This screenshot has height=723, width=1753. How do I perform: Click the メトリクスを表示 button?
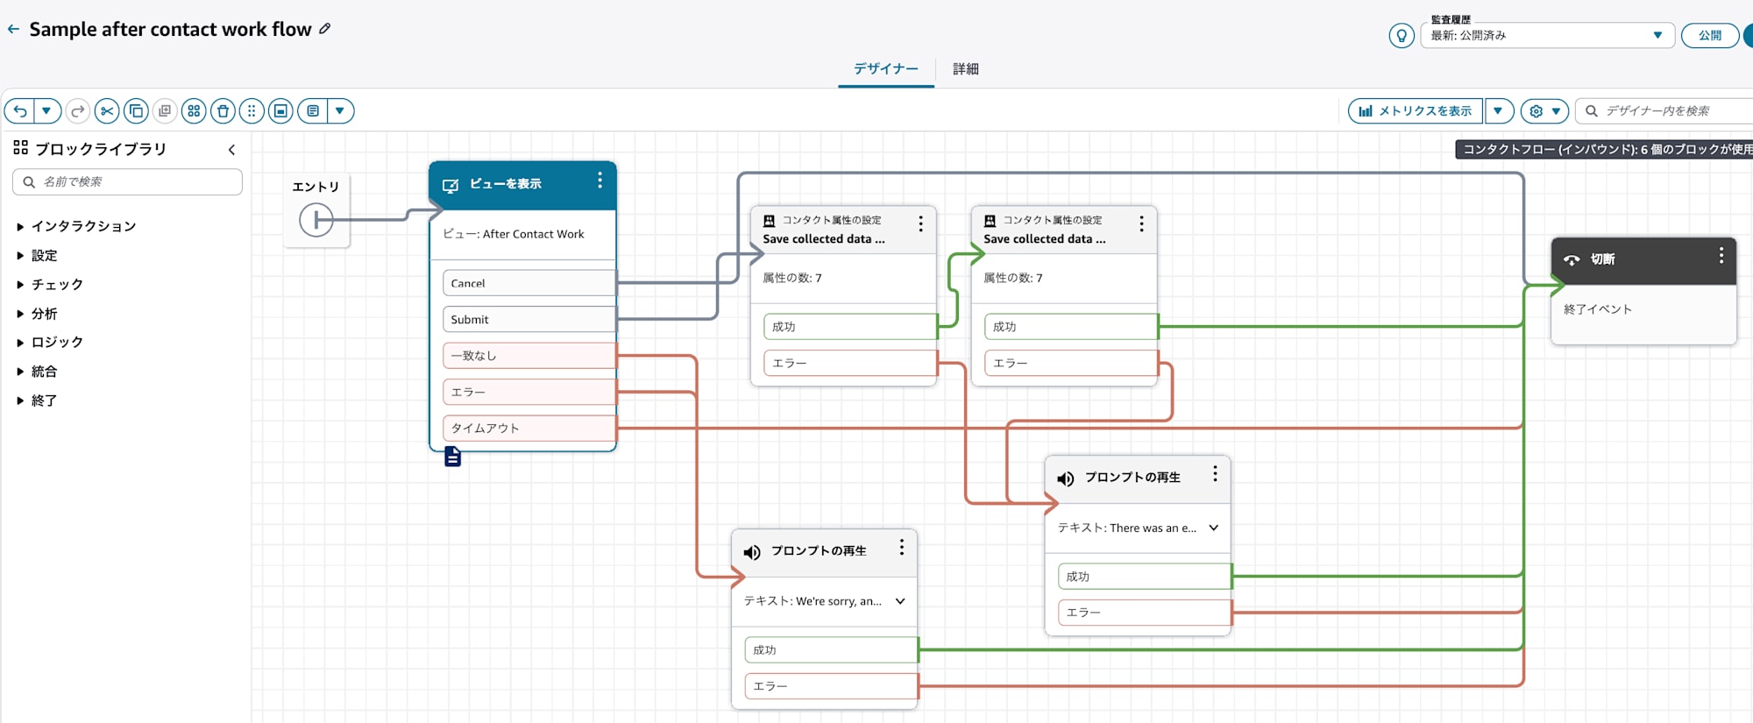[x=1416, y=110]
